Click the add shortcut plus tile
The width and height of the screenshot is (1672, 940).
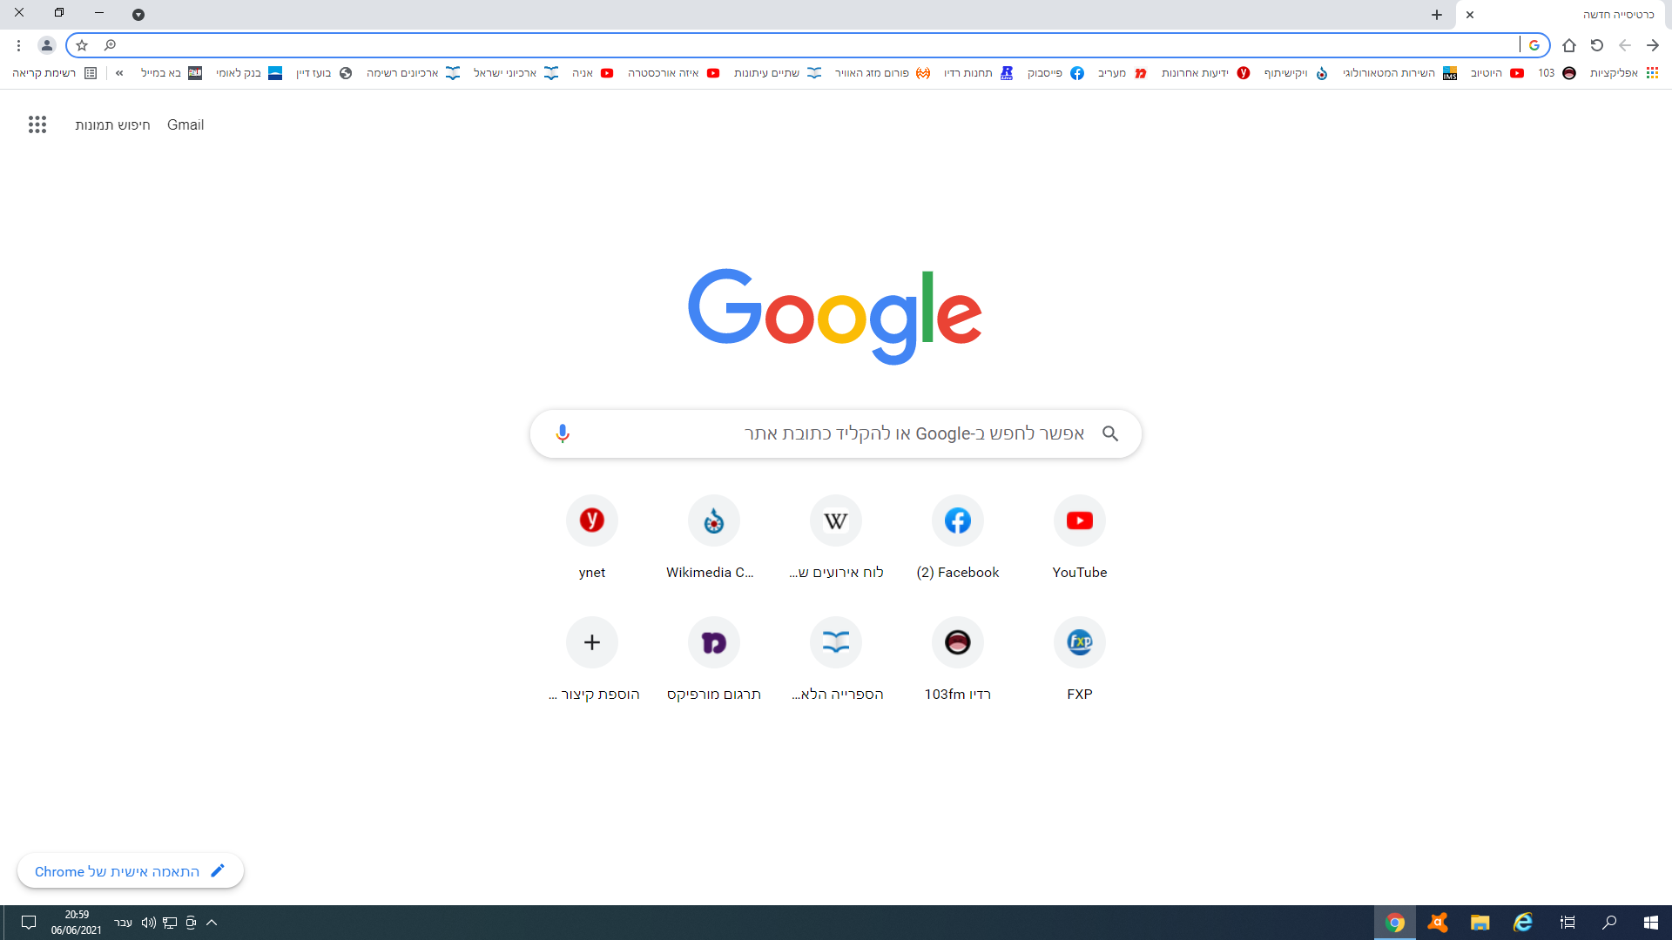(592, 642)
